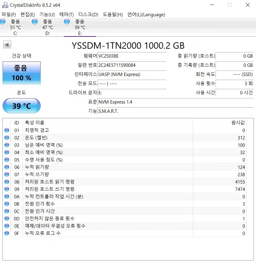Click raw value 4155 in the table

pos(240,182)
